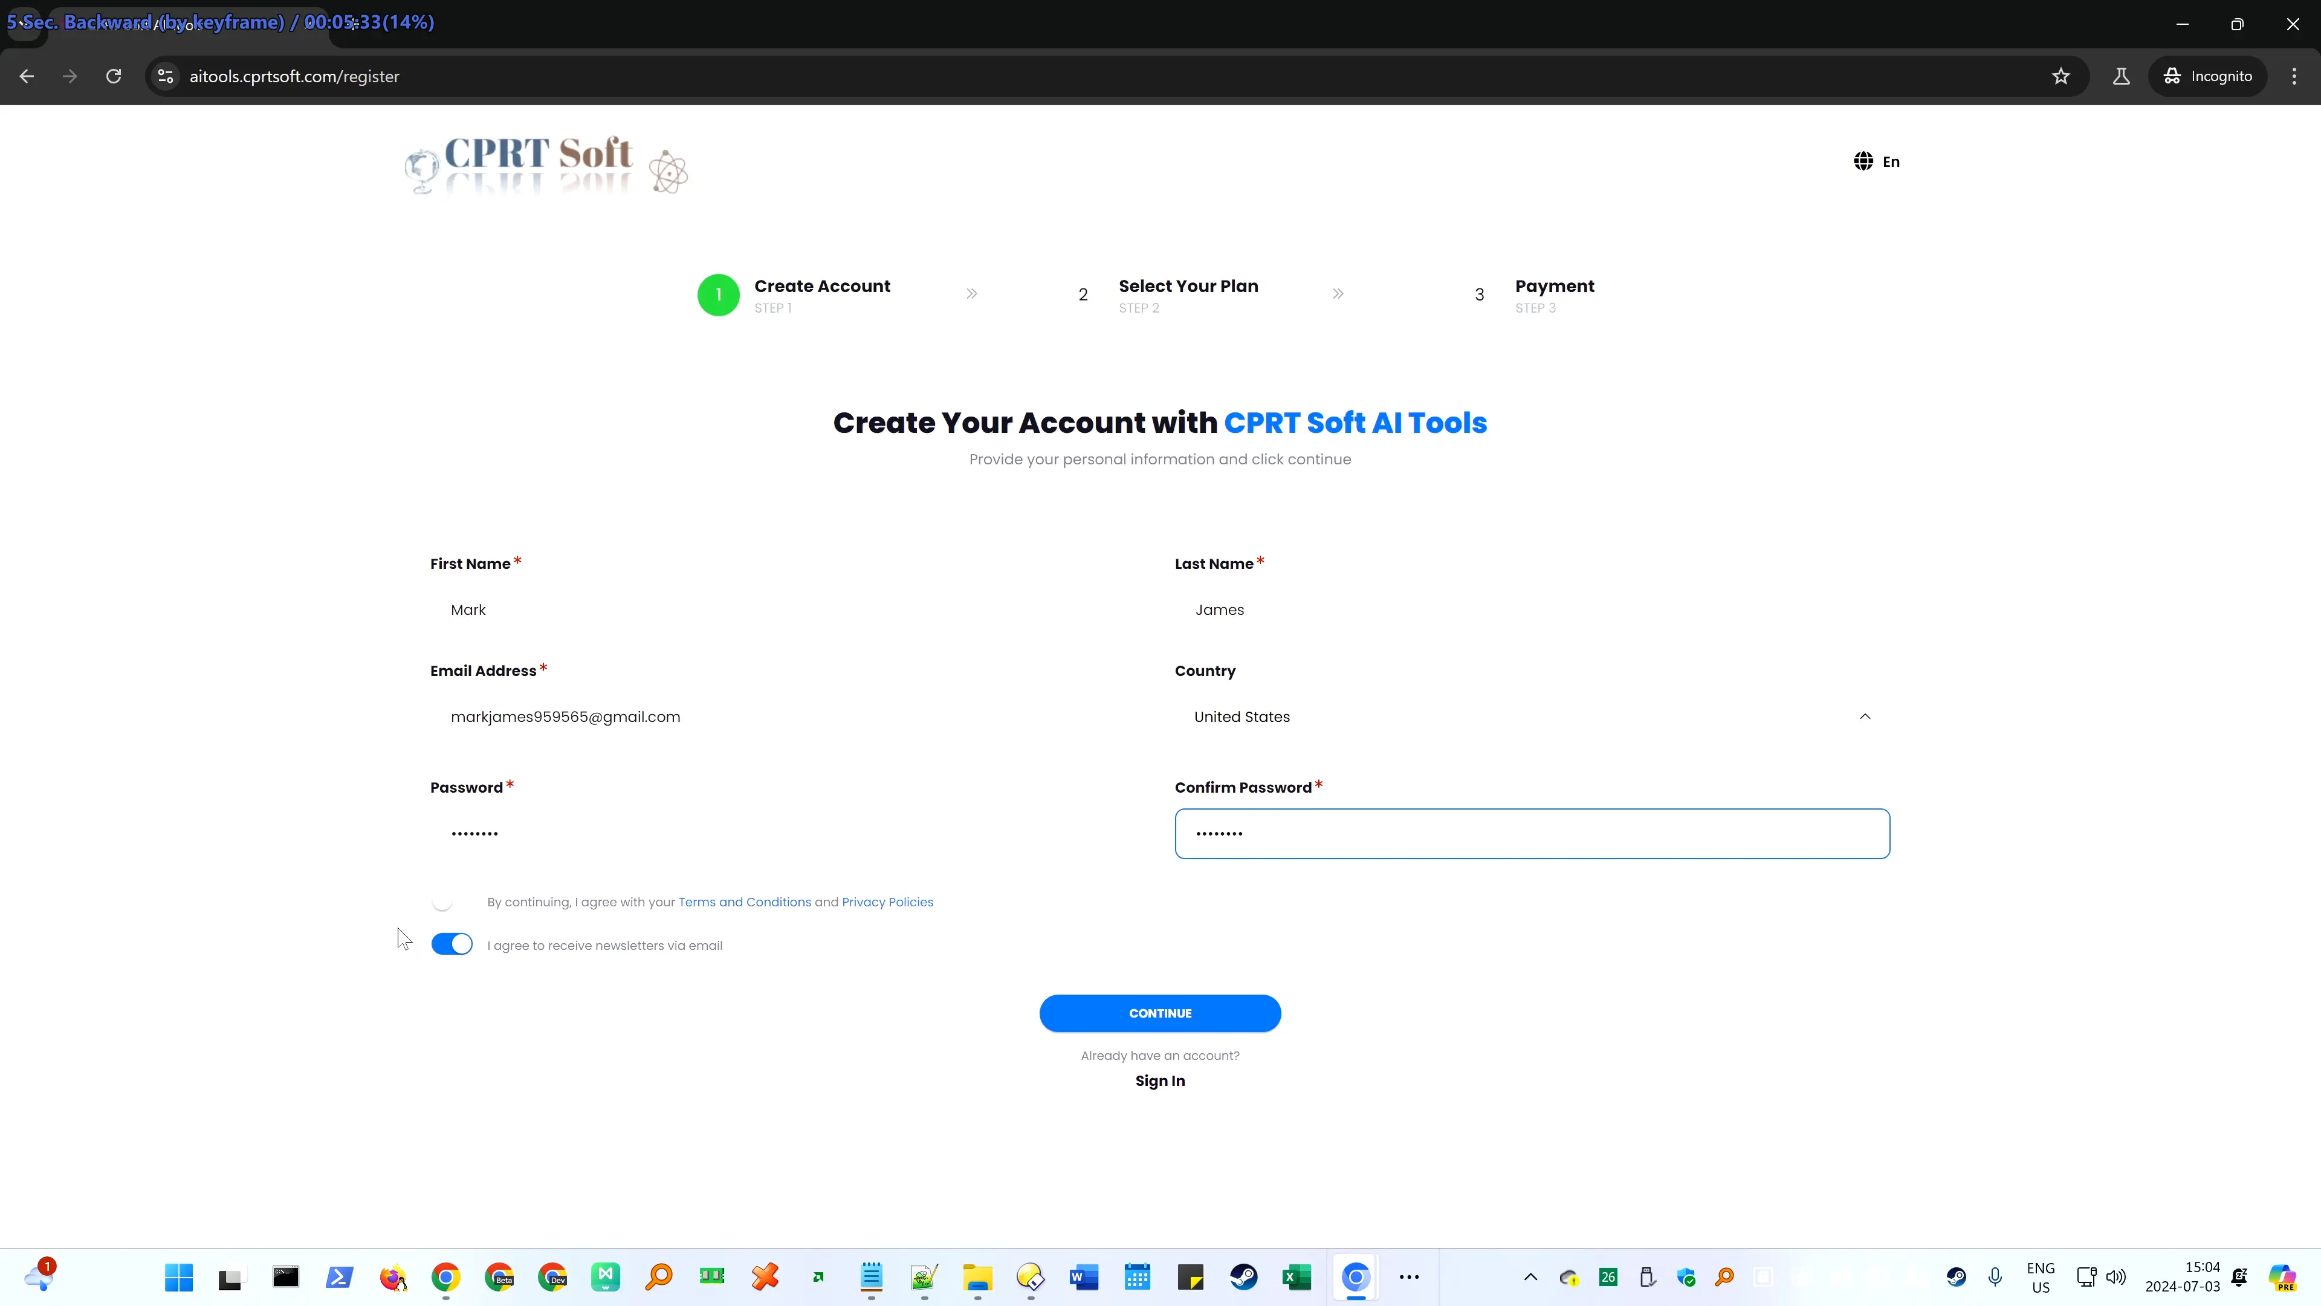Open the Country dropdown showing United States
Image resolution: width=2321 pixels, height=1306 pixels.
(x=1532, y=716)
